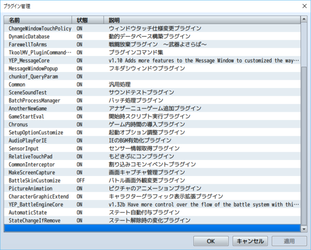Viewport: 311px width, 250px height.
Task: Select the StateChangeIfRemove plugin row
Action: point(152,221)
